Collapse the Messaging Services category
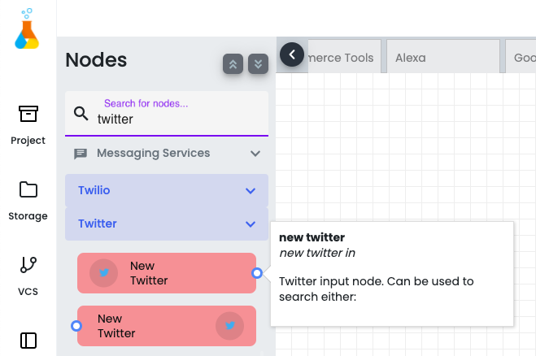This screenshot has height=356, width=536. pyautogui.click(x=255, y=154)
